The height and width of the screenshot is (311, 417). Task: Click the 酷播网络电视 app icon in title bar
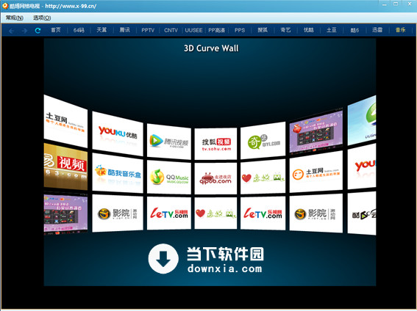click(x=5, y=5)
